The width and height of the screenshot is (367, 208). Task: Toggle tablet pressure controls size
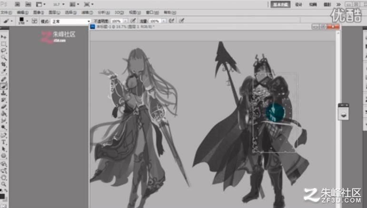[182, 21]
